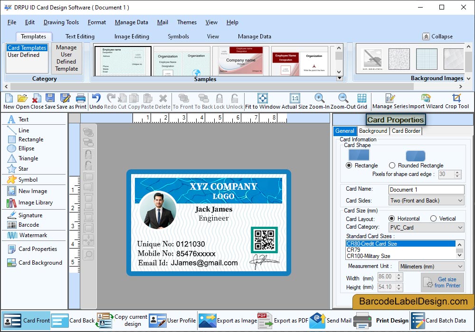The image size is (475, 332).
Task: Open the File menu
Action: point(12,22)
